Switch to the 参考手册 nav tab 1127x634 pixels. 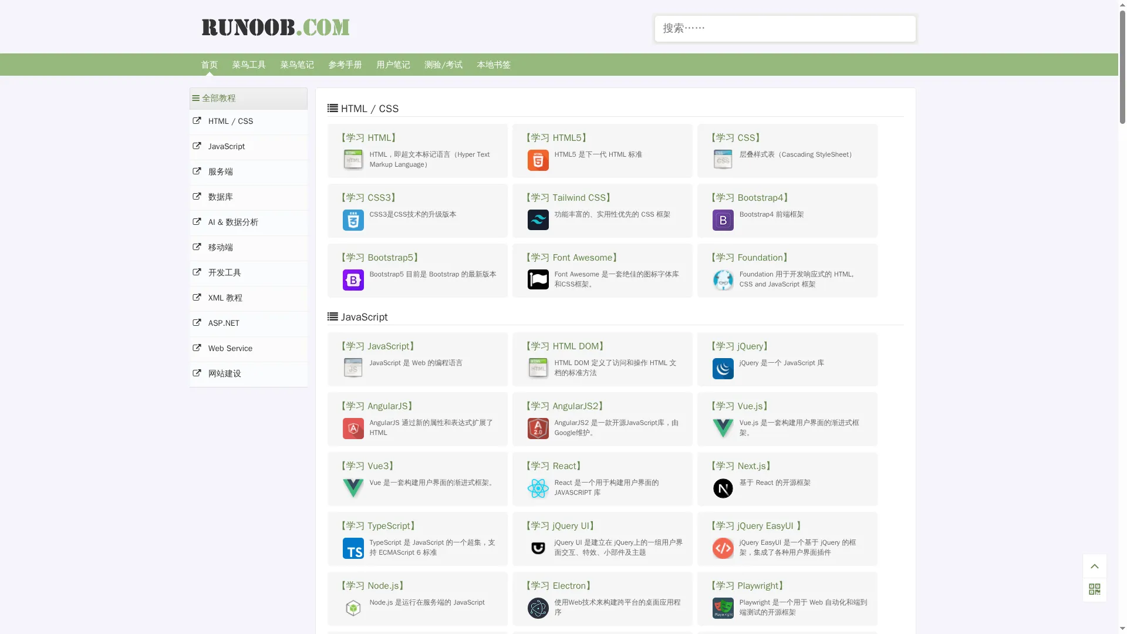click(x=345, y=65)
